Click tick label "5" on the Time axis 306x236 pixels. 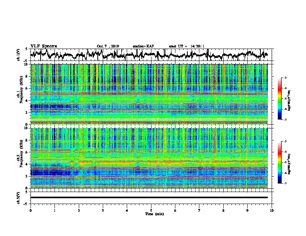tap(151, 211)
